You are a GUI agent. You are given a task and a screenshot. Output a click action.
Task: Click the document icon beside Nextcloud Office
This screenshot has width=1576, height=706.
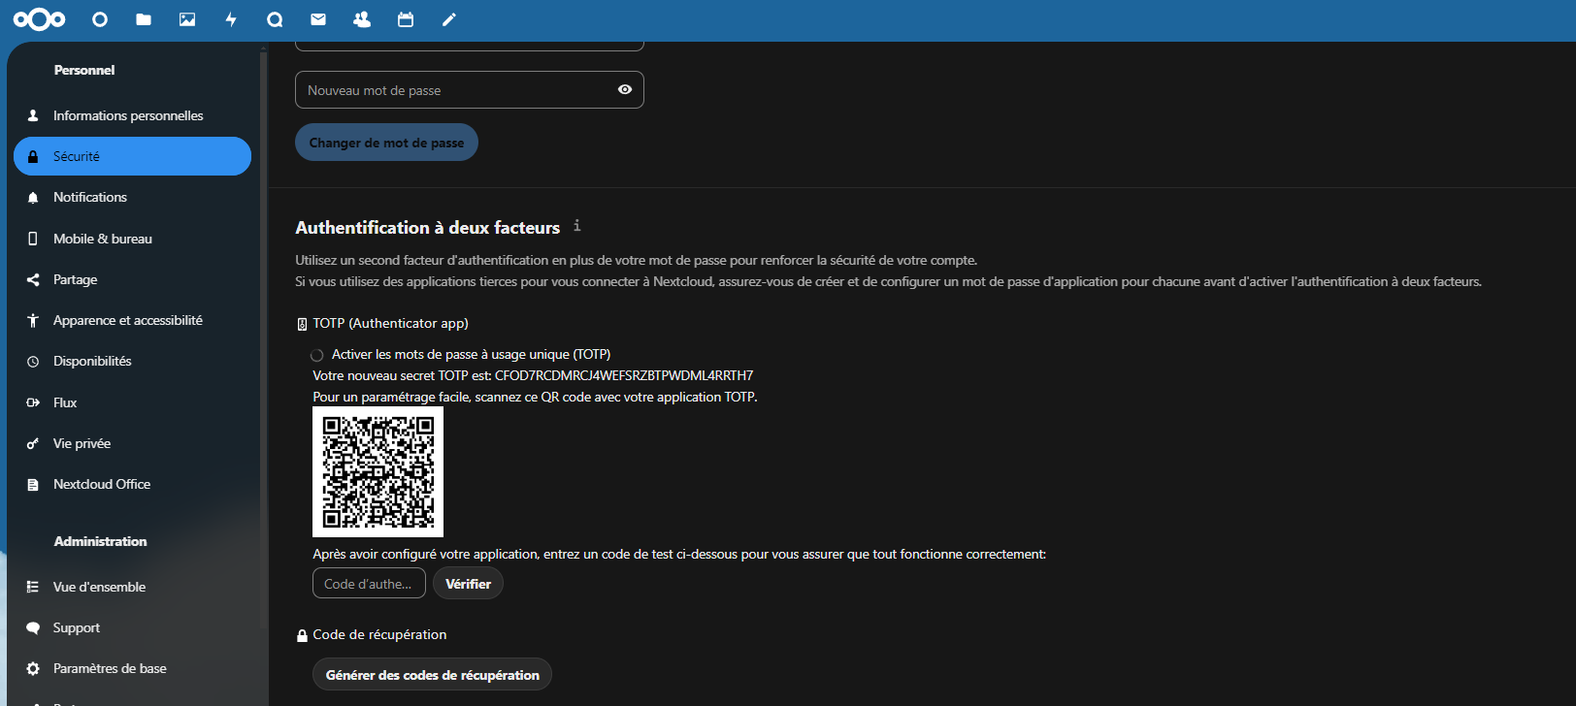tap(33, 484)
